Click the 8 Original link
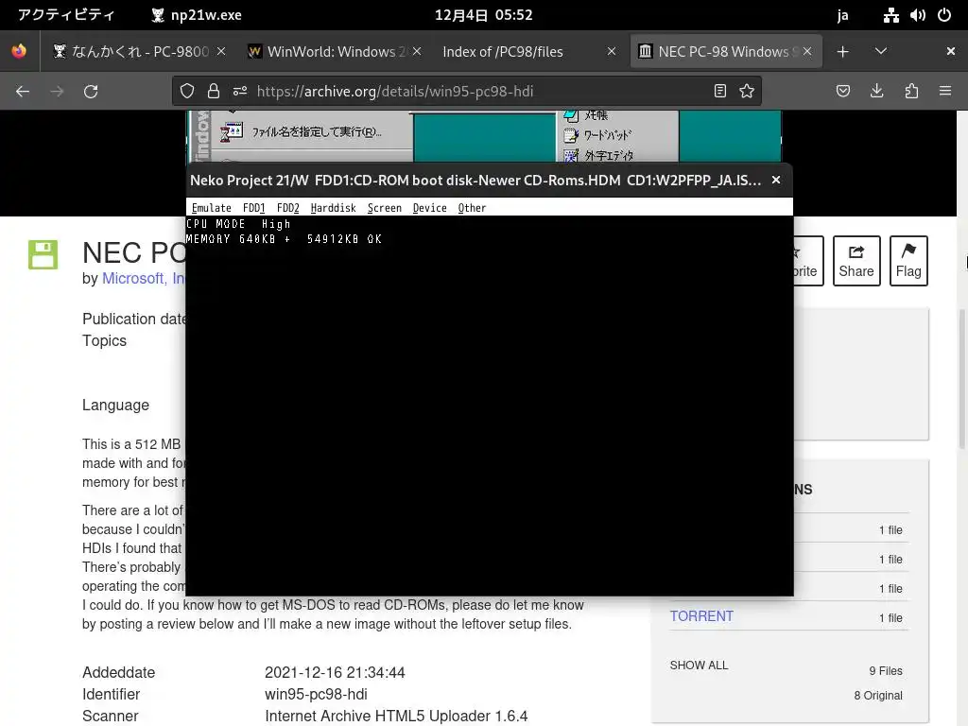 (878, 696)
